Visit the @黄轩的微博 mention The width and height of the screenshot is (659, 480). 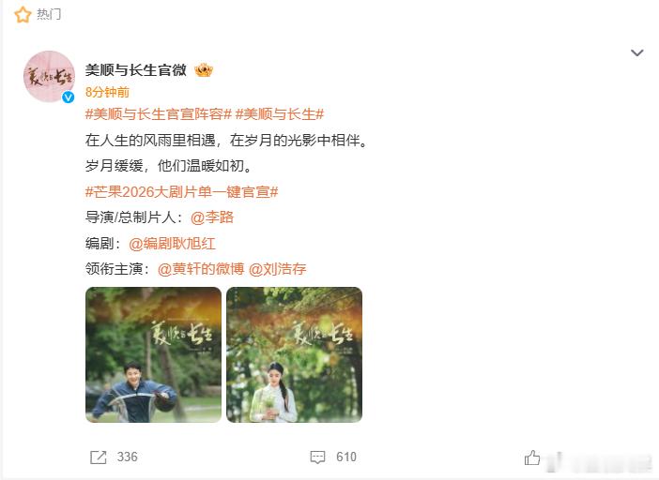click(201, 269)
